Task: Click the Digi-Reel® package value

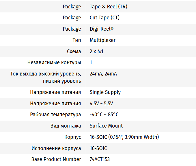Action: click(x=102, y=29)
